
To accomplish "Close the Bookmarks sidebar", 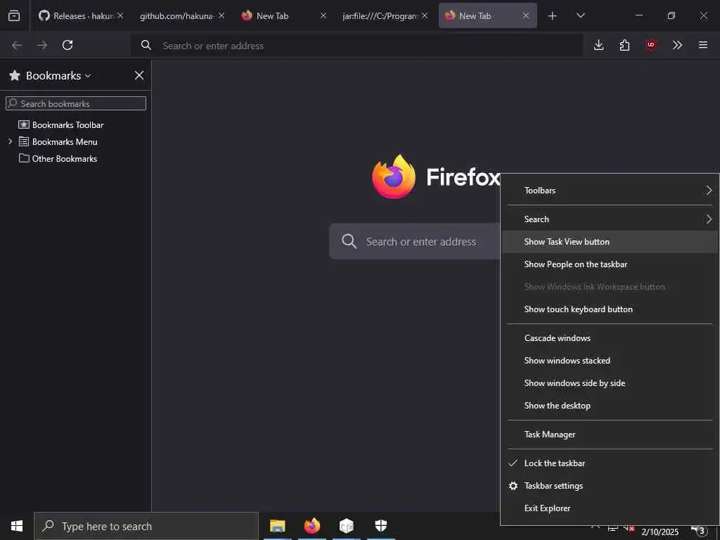I will 139,75.
